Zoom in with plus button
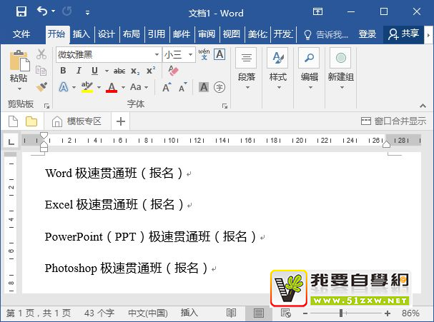 pyautogui.click(x=388, y=313)
